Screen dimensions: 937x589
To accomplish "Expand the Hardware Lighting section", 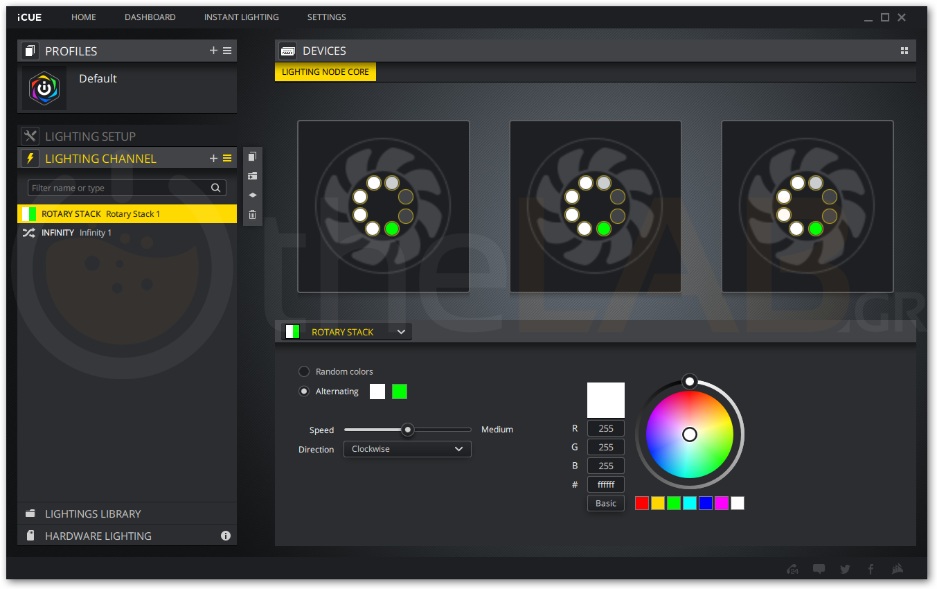I will click(x=127, y=536).
